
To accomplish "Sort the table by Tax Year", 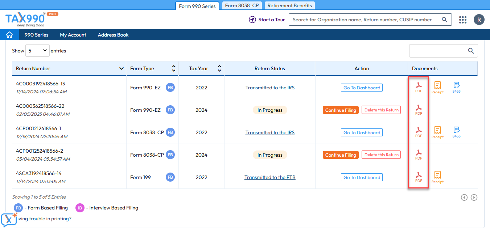I will pos(219,68).
